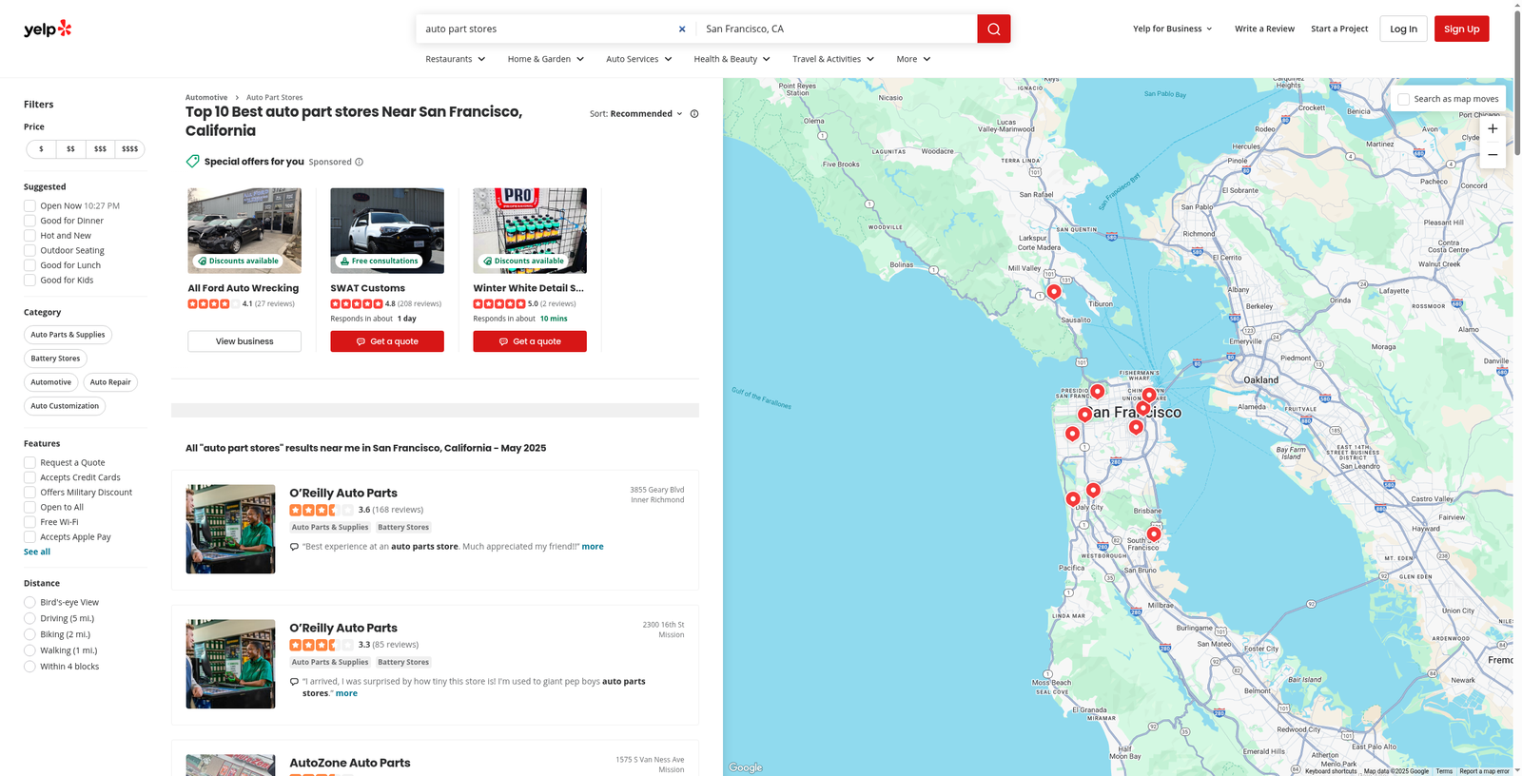
Task: Zoom out on the map
Action: (x=1493, y=155)
